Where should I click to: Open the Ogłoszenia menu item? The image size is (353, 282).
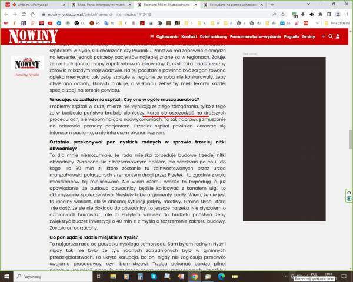(167, 36)
